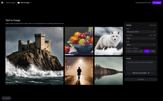Viewport: 163px width, 101px height.
Task: Open the Runway logo menu
Action: pyautogui.click(x=3, y=3)
